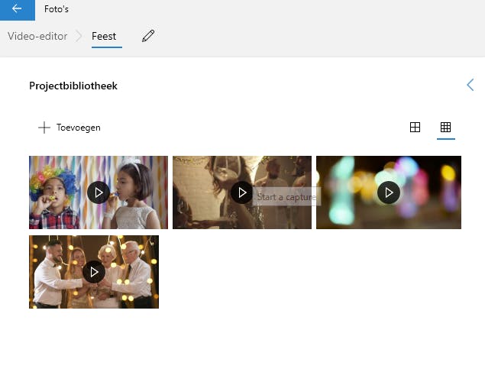Click Toevoegen to add media
485x372 pixels.
click(x=70, y=128)
